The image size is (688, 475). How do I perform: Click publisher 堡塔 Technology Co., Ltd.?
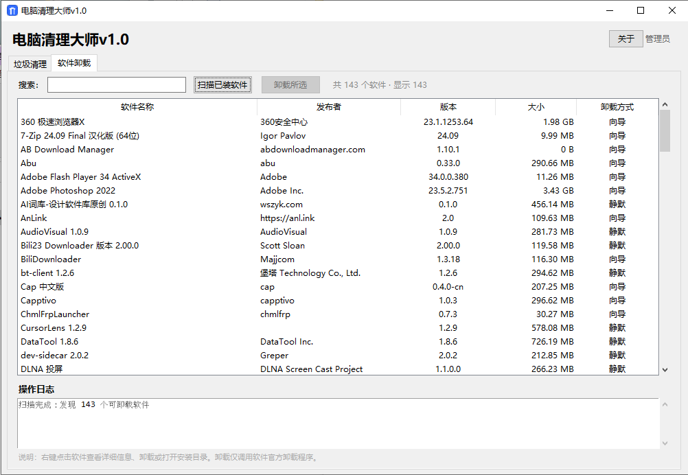[x=310, y=273]
